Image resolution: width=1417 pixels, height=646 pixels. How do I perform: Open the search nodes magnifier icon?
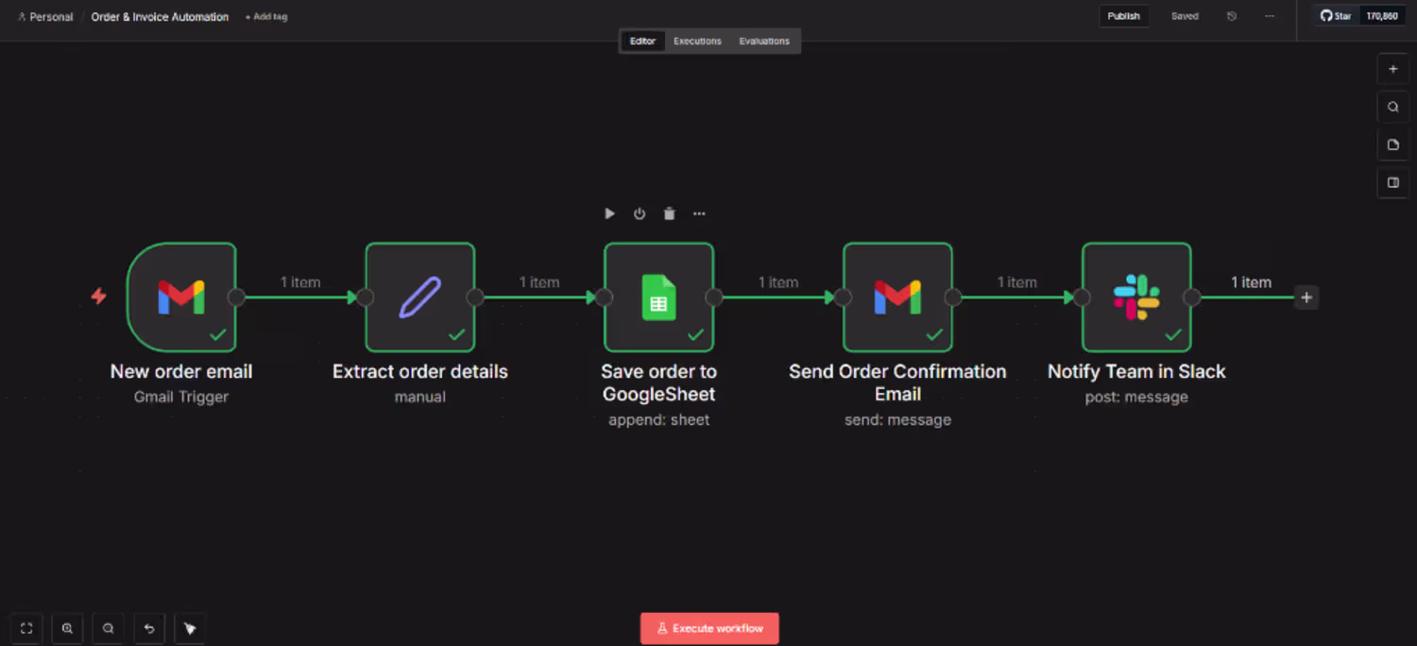1392,107
